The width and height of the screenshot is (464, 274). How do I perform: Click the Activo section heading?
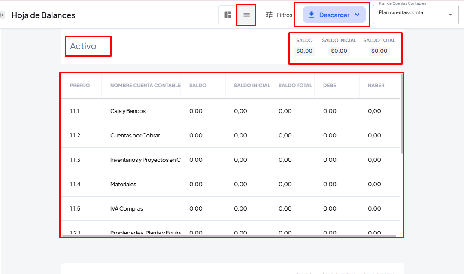83,46
